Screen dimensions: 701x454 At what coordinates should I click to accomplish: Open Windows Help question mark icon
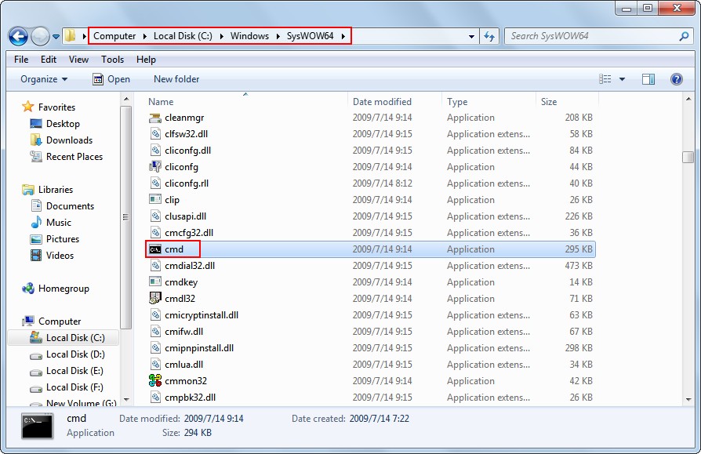pos(677,79)
